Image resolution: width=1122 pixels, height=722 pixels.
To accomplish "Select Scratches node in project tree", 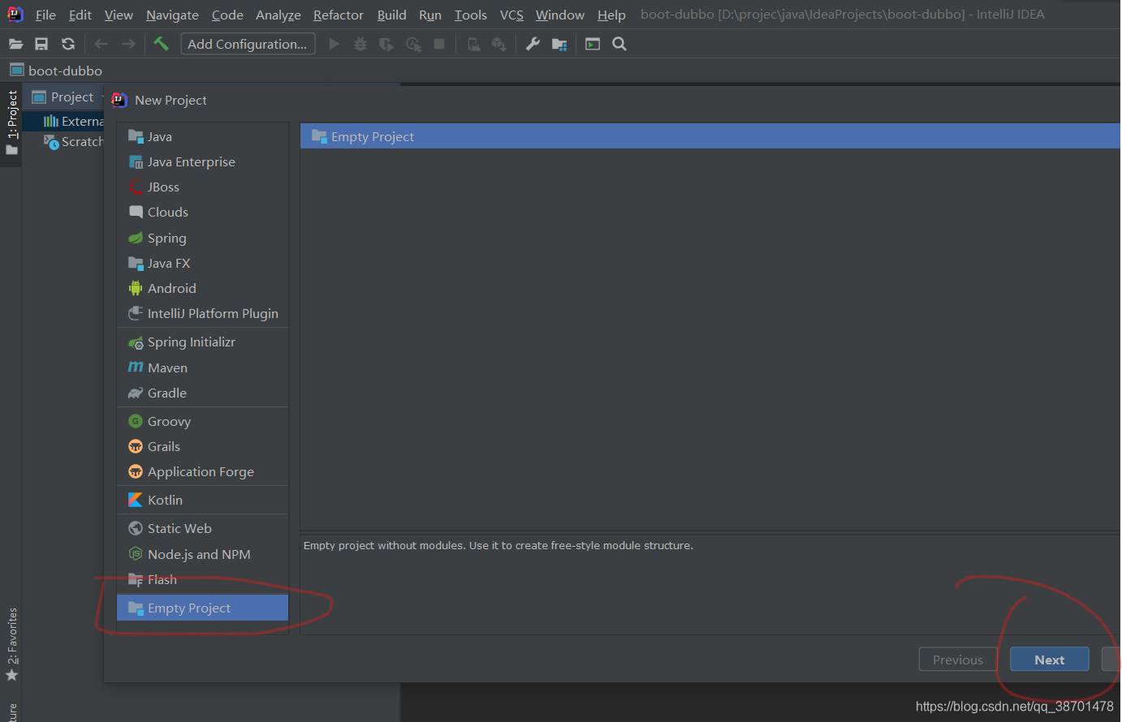I will 73,141.
